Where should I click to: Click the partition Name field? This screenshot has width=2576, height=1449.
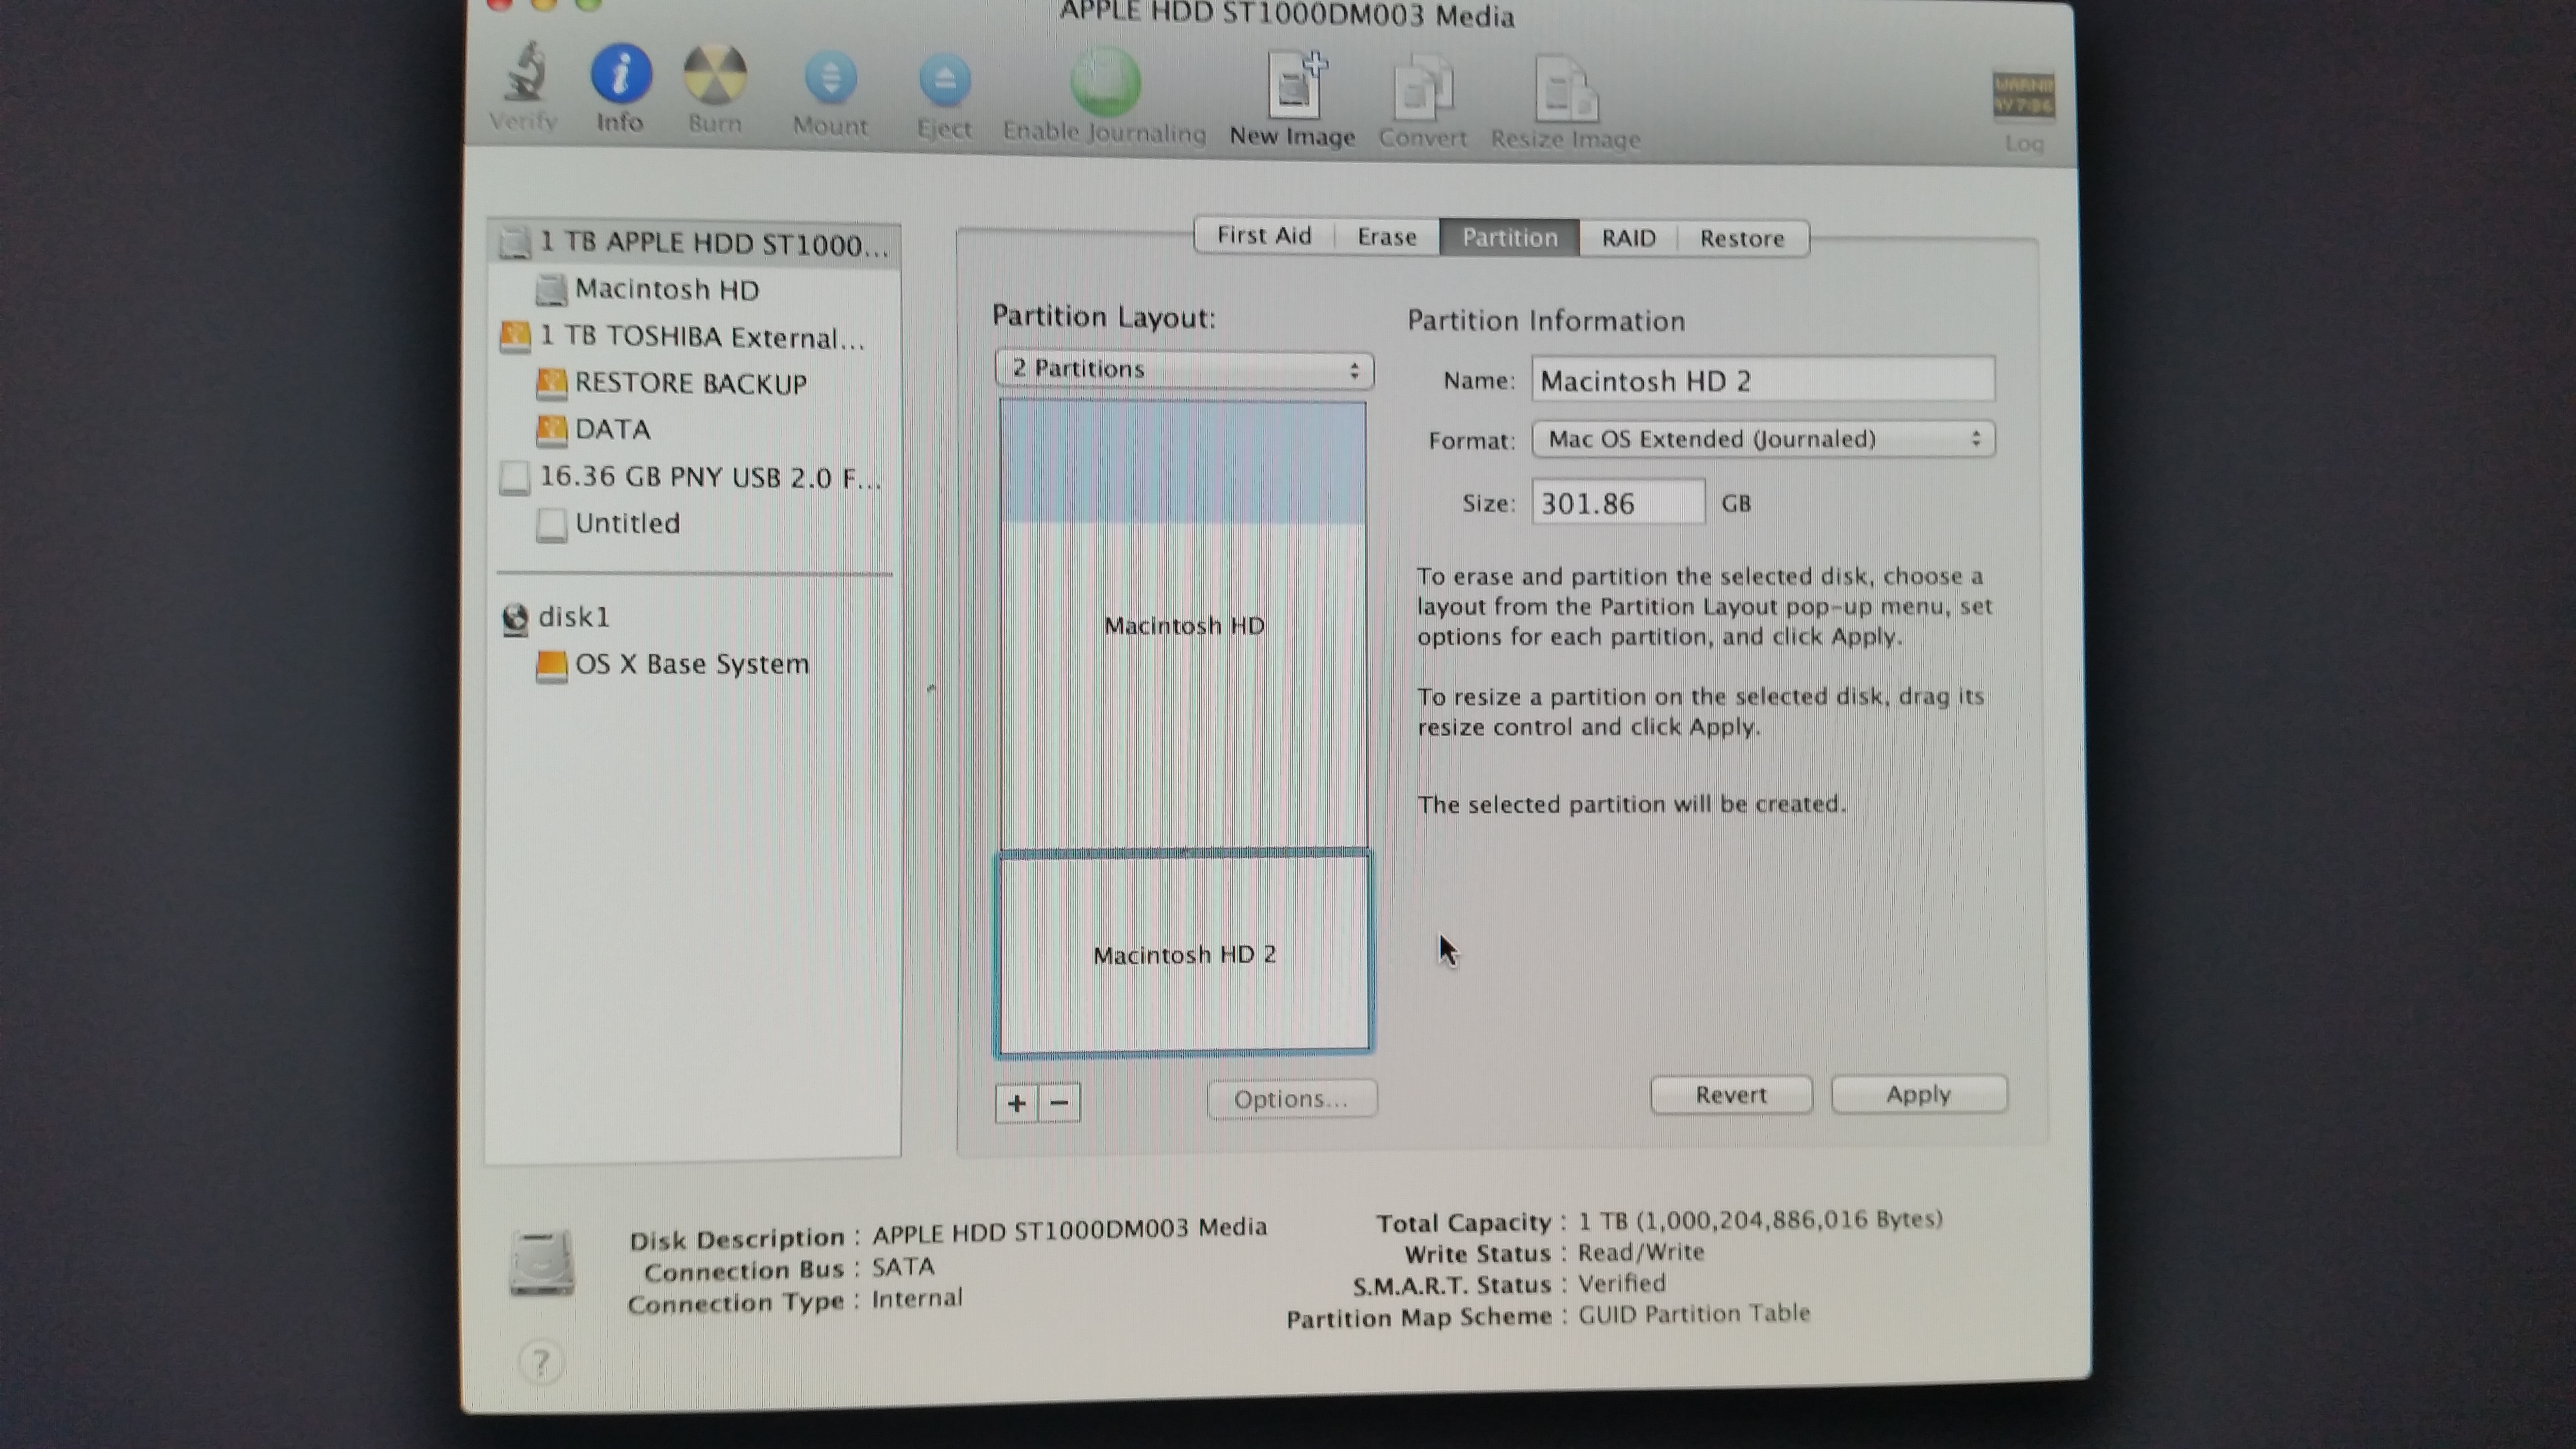[x=1763, y=381]
